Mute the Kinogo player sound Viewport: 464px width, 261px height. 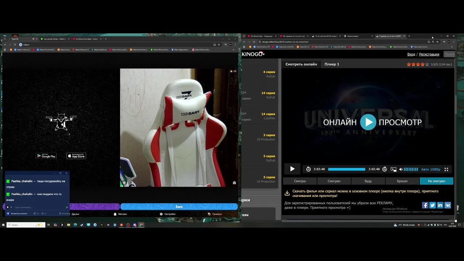point(401,169)
